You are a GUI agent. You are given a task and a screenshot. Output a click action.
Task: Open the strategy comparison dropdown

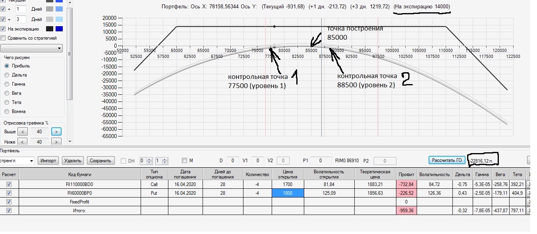(32, 48)
